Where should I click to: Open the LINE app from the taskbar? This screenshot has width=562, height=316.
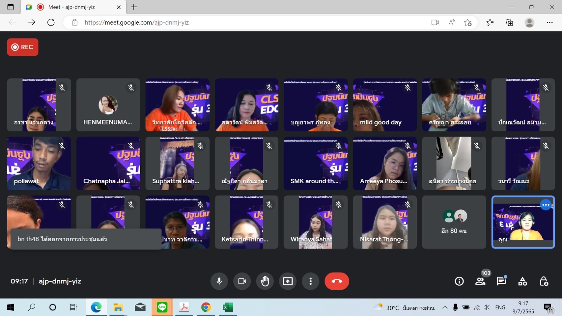[x=162, y=307]
